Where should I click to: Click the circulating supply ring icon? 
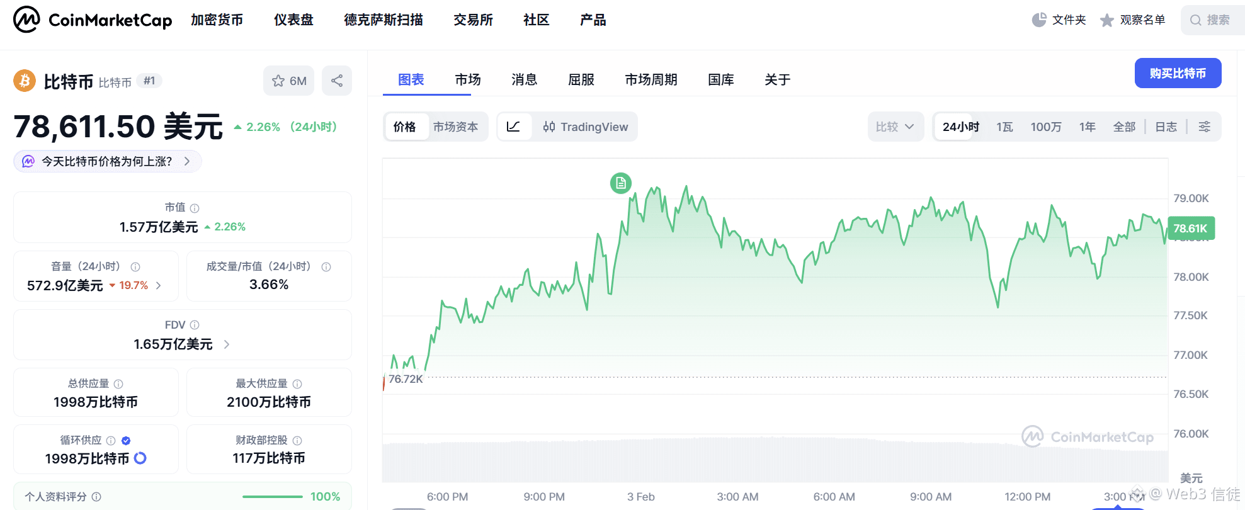click(x=140, y=458)
